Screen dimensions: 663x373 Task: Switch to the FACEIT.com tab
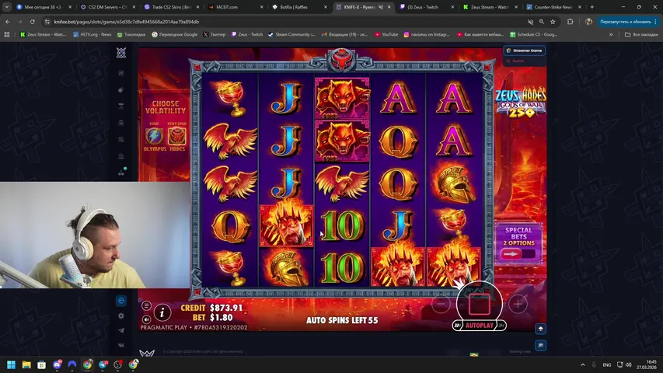(236, 7)
